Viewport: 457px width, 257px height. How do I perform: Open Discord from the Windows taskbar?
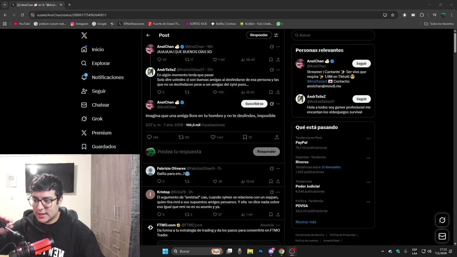click(271, 251)
